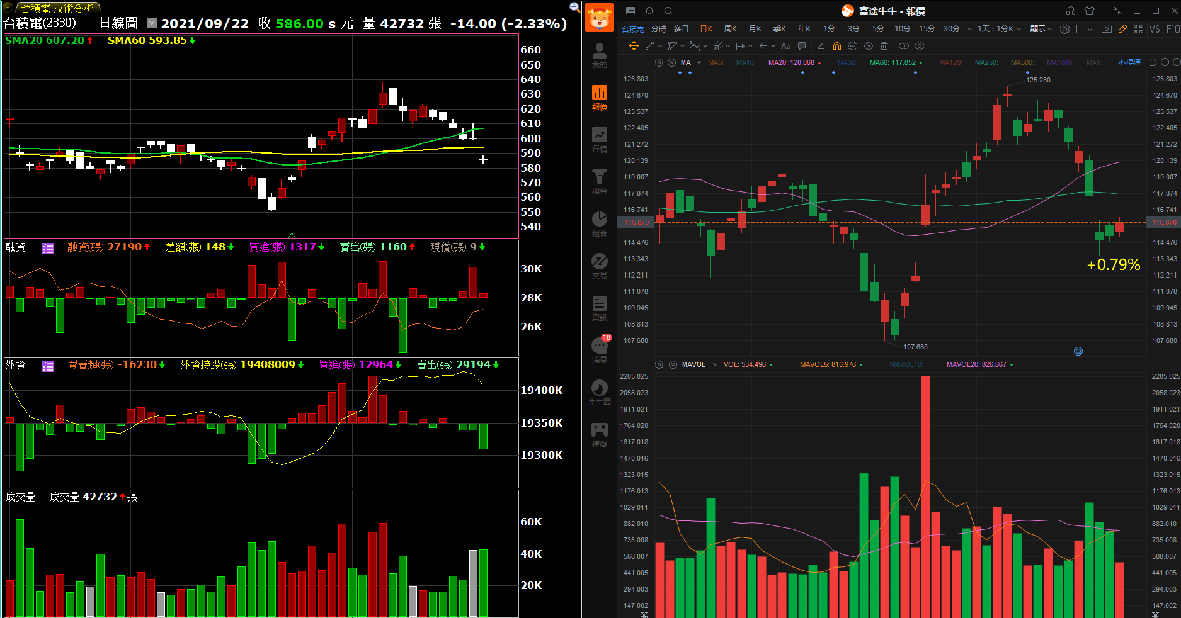Open drawing toolbar settings gear
1181x618 pixels.
pos(920,46)
